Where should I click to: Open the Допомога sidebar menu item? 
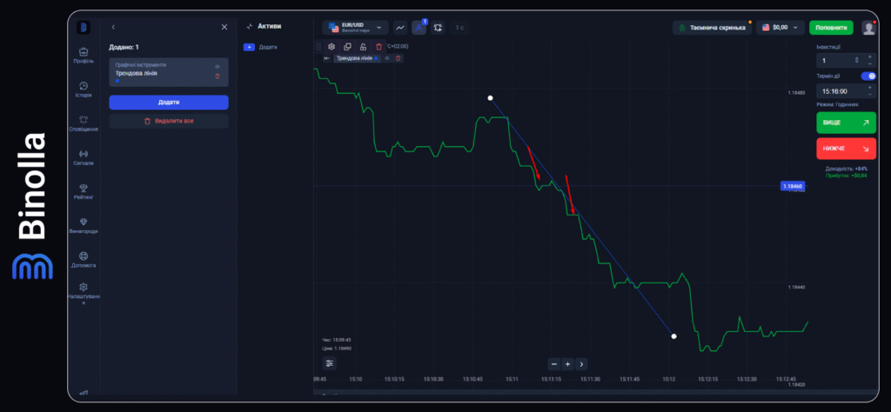(x=84, y=256)
